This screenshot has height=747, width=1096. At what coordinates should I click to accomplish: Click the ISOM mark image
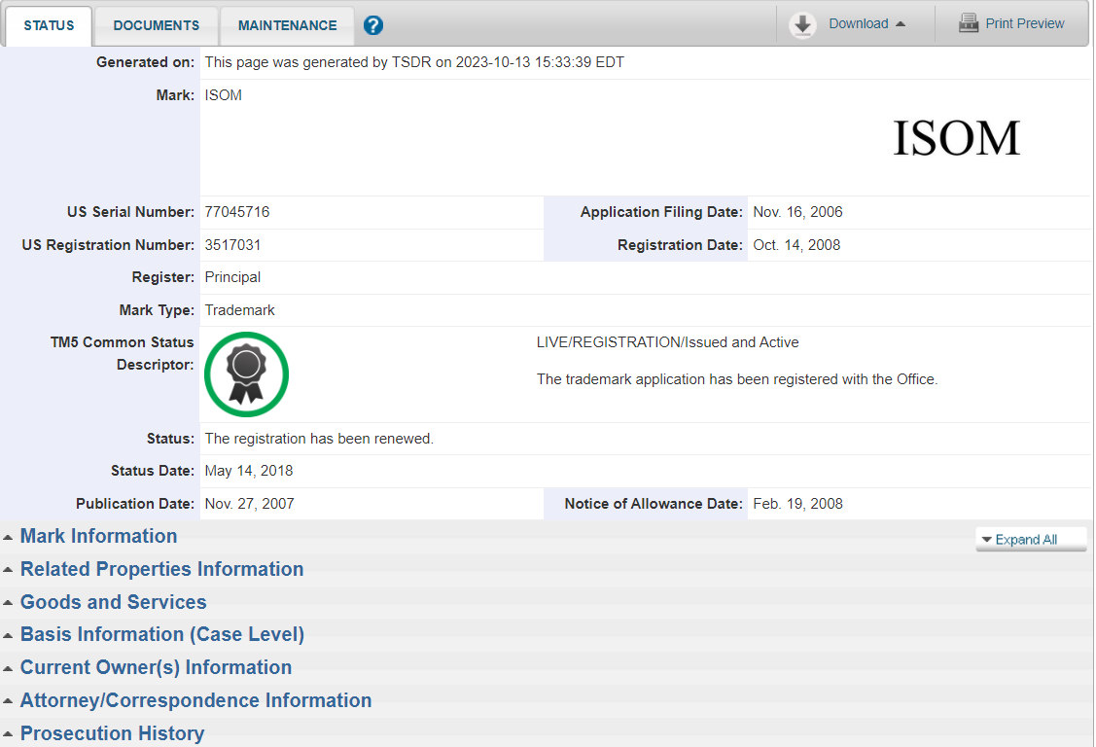click(x=956, y=138)
